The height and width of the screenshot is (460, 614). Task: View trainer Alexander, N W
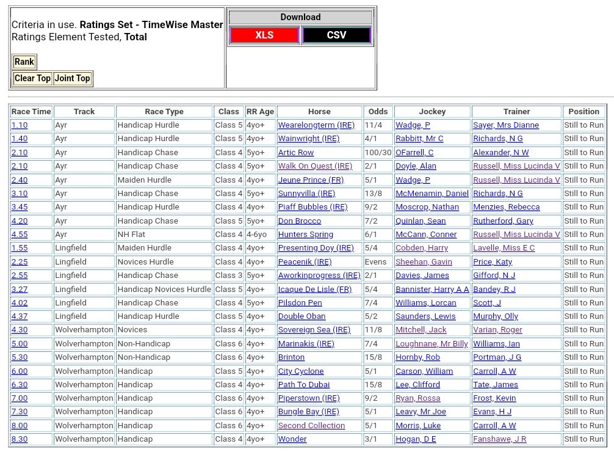click(500, 153)
